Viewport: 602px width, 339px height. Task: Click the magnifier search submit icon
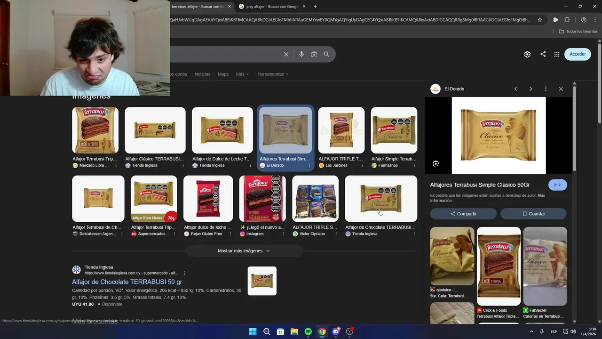pos(326,54)
